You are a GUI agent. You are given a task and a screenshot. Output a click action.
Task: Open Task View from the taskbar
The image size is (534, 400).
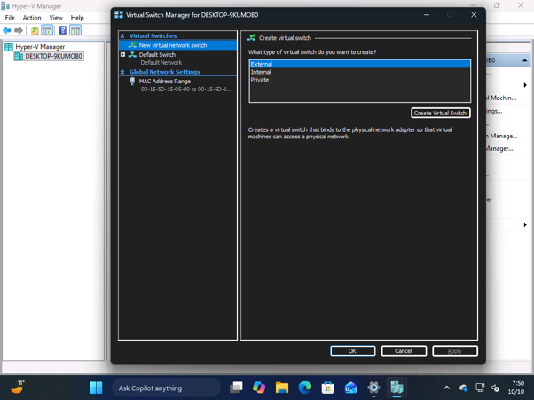236,388
